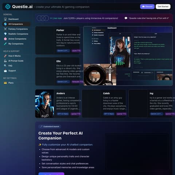Click the AI Prompt Guide arm icon
This screenshot has width=175, height=175.
(5, 61)
